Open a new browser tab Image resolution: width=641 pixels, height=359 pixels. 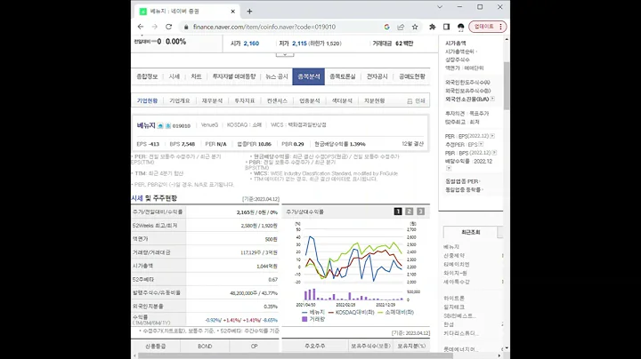click(x=249, y=12)
